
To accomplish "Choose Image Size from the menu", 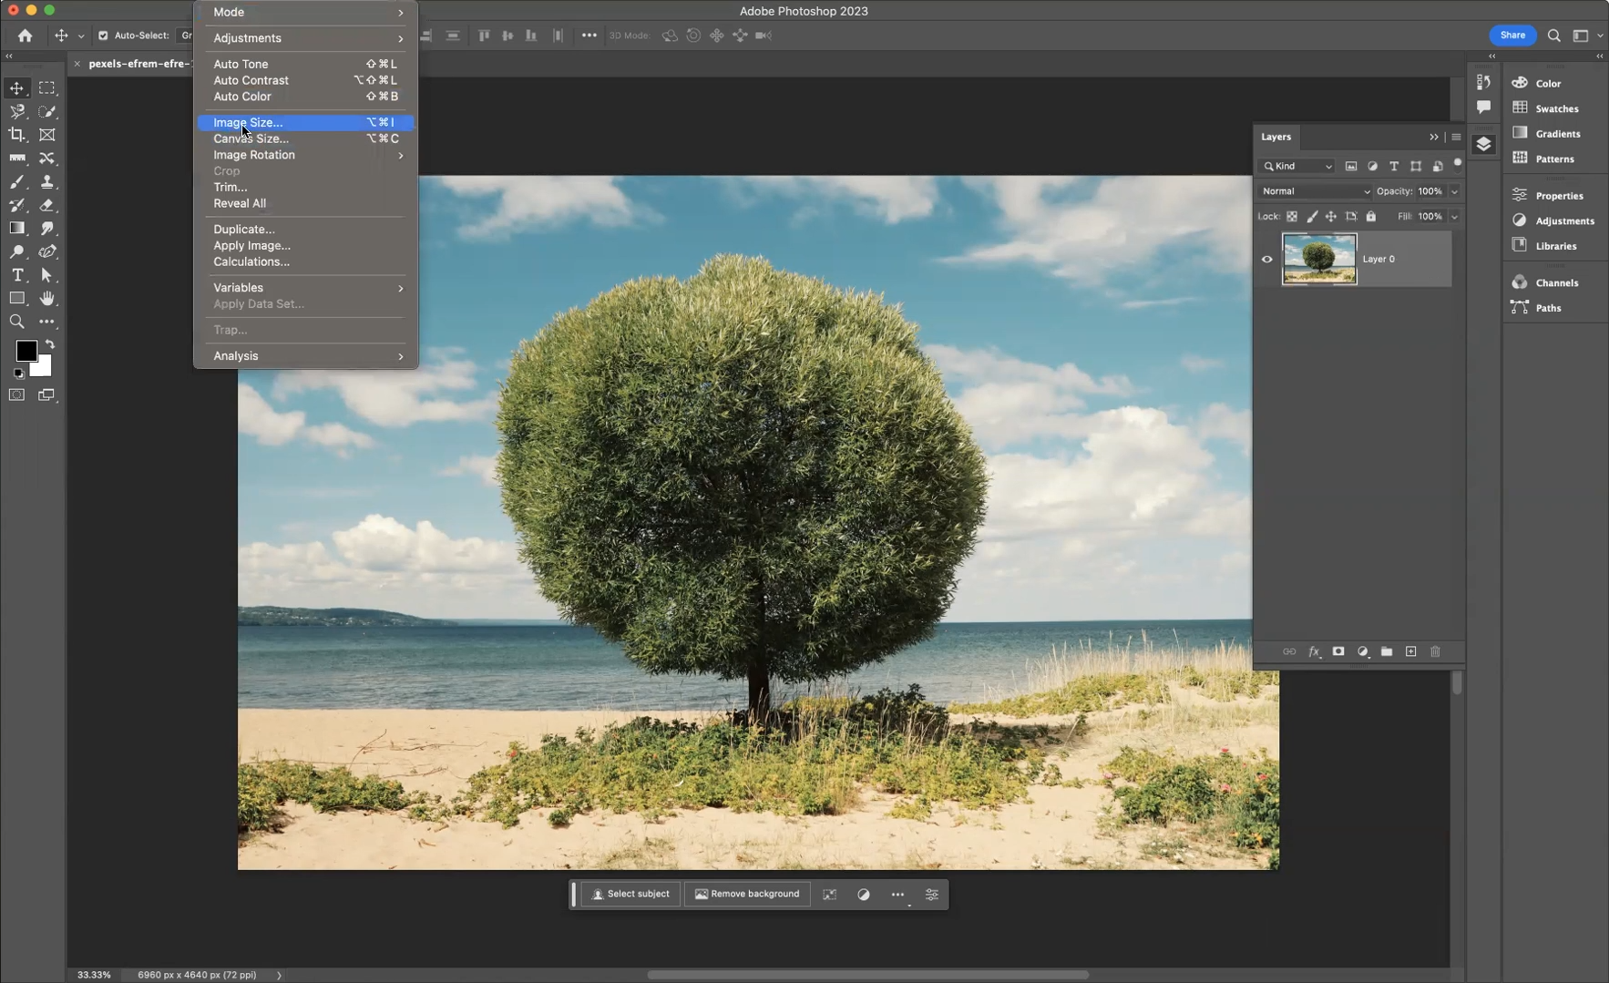I will click(248, 122).
